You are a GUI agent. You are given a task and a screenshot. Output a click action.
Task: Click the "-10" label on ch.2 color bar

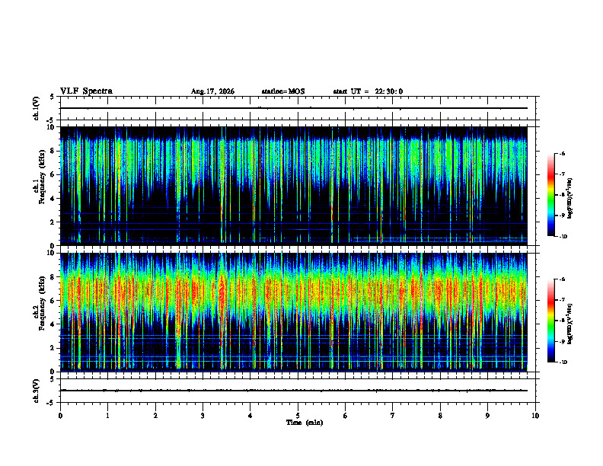(x=563, y=362)
